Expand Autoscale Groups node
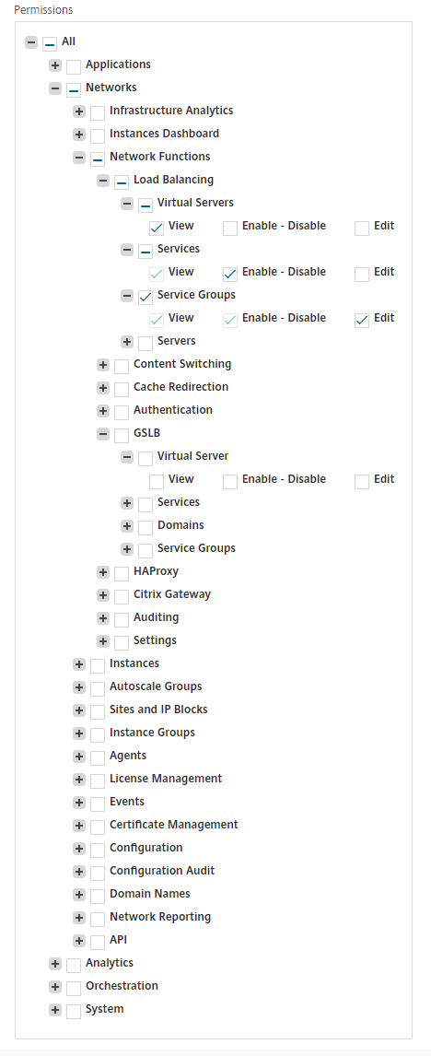Image resolution: width=431 pixels, height=1056 pixels. click(x=79, y=687)
